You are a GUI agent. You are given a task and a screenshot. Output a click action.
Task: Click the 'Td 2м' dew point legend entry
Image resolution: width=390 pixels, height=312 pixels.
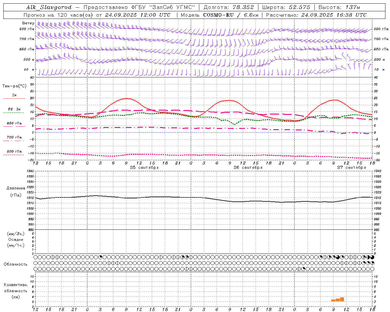coord(14,109)
